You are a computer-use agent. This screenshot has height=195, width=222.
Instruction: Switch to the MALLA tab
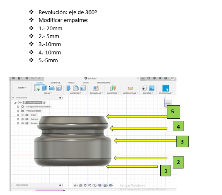[71, 83]
